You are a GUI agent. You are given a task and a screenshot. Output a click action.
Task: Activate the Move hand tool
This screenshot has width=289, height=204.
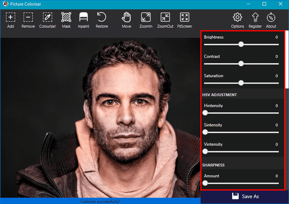(126, 20)
